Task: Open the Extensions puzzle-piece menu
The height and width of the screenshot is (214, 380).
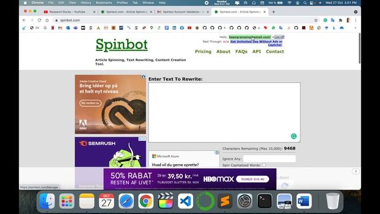Action: [340, 20]
